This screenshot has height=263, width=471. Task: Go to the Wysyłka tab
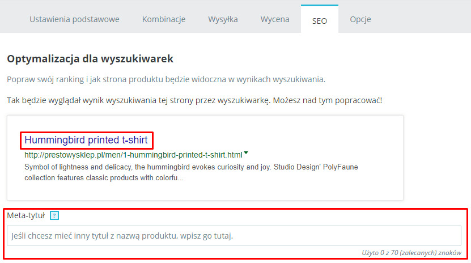coord(223,19)
